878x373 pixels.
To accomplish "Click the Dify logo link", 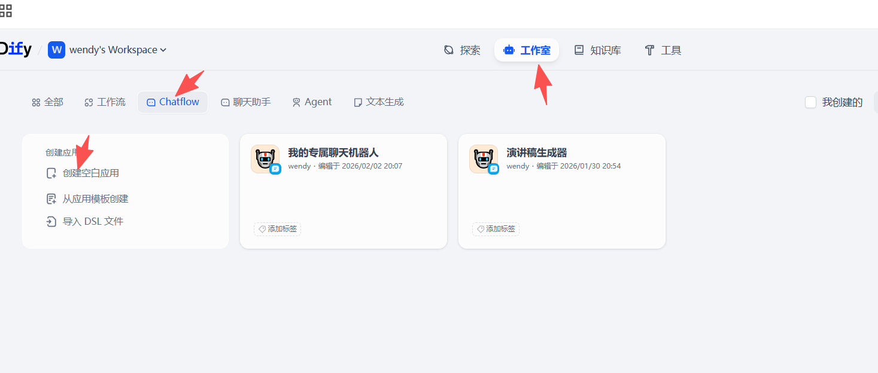I will pos(15,49).
